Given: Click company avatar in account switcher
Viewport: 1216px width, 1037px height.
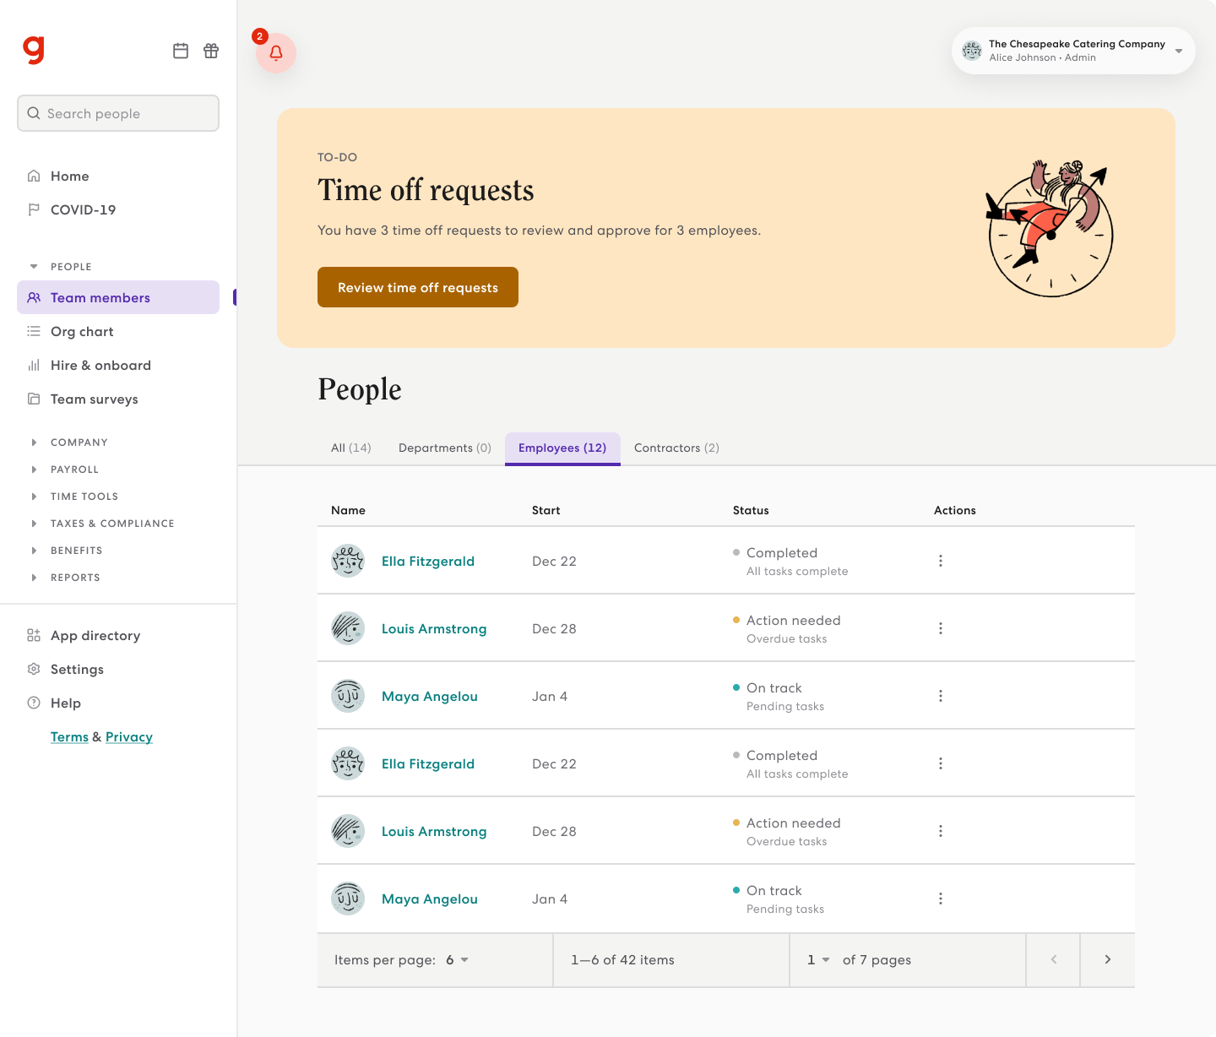Looking at the screenshot, I should (x=972, y=51).
